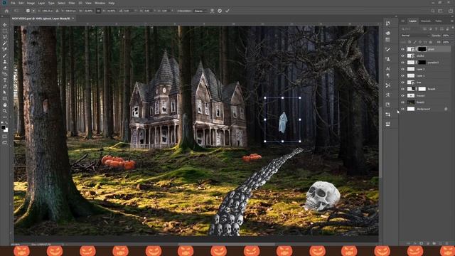Screen dimensions: 455x256
Task: Open the scissors tool presets panel icon
Action: tap(388, 85)
